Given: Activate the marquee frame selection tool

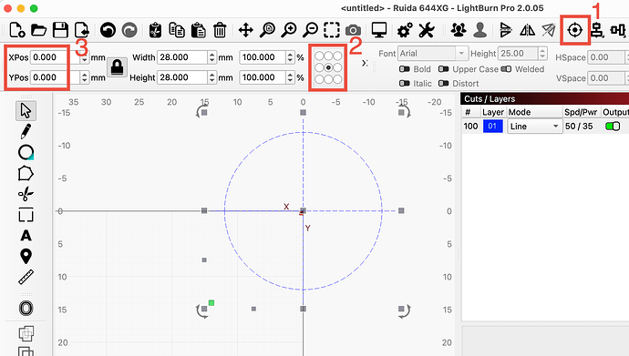Looking at the screenshot, I should (x=332, y=30).
